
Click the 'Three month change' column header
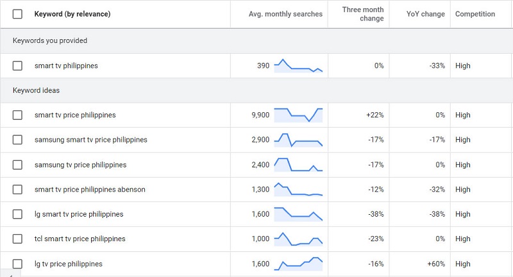(363, 14)
